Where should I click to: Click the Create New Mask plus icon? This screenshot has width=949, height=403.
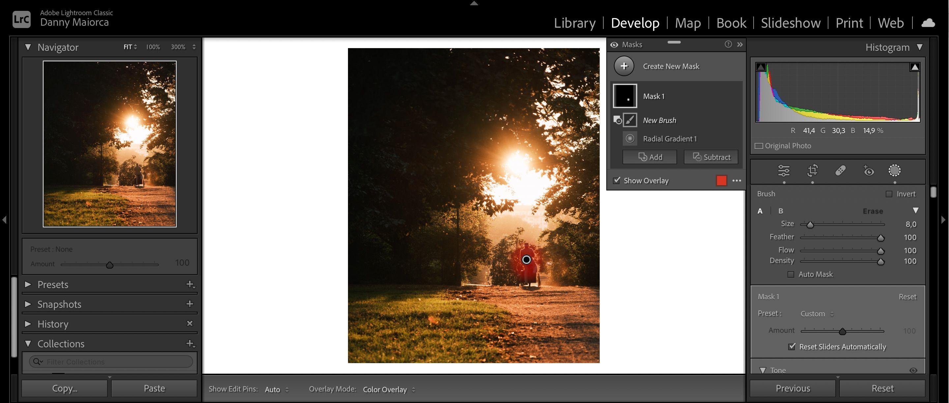(x=624, y=66)
